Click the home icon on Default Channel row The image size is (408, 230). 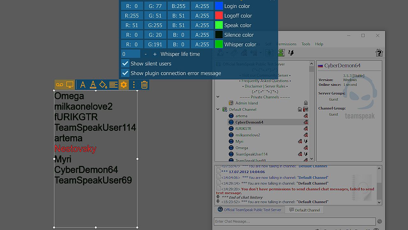point(300,109)
